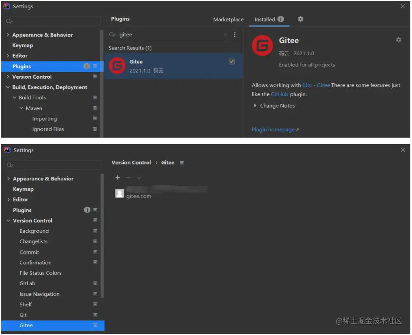Expand the Editor node in the top Settings window

pyautogui.click(x=7, y=55)
